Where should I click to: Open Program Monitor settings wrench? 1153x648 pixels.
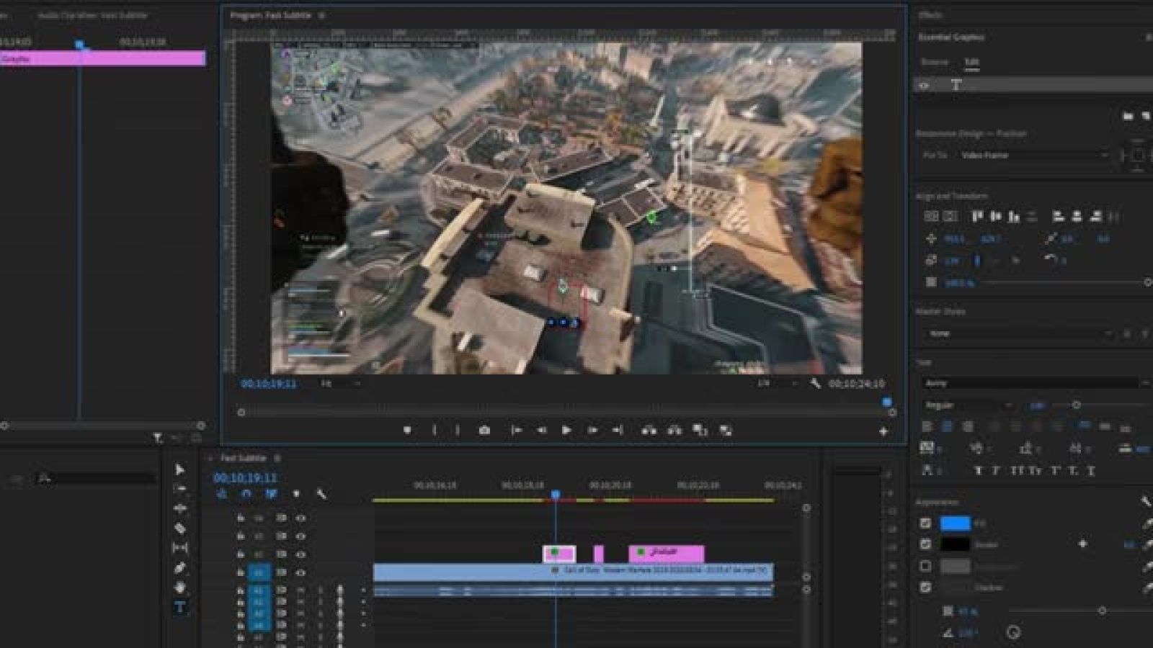(x=815, y=384)
